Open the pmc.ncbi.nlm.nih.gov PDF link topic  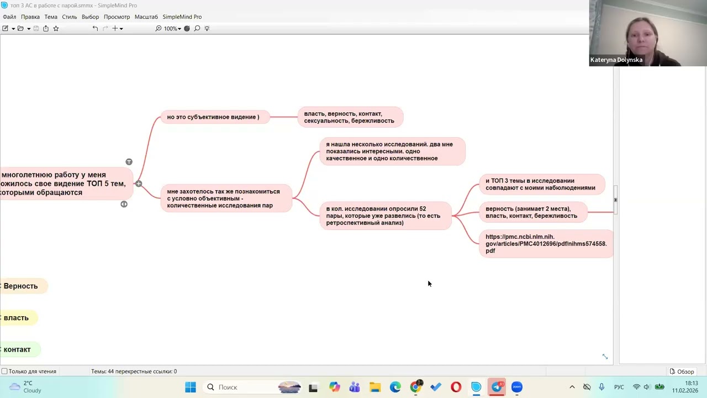[546, 244]
